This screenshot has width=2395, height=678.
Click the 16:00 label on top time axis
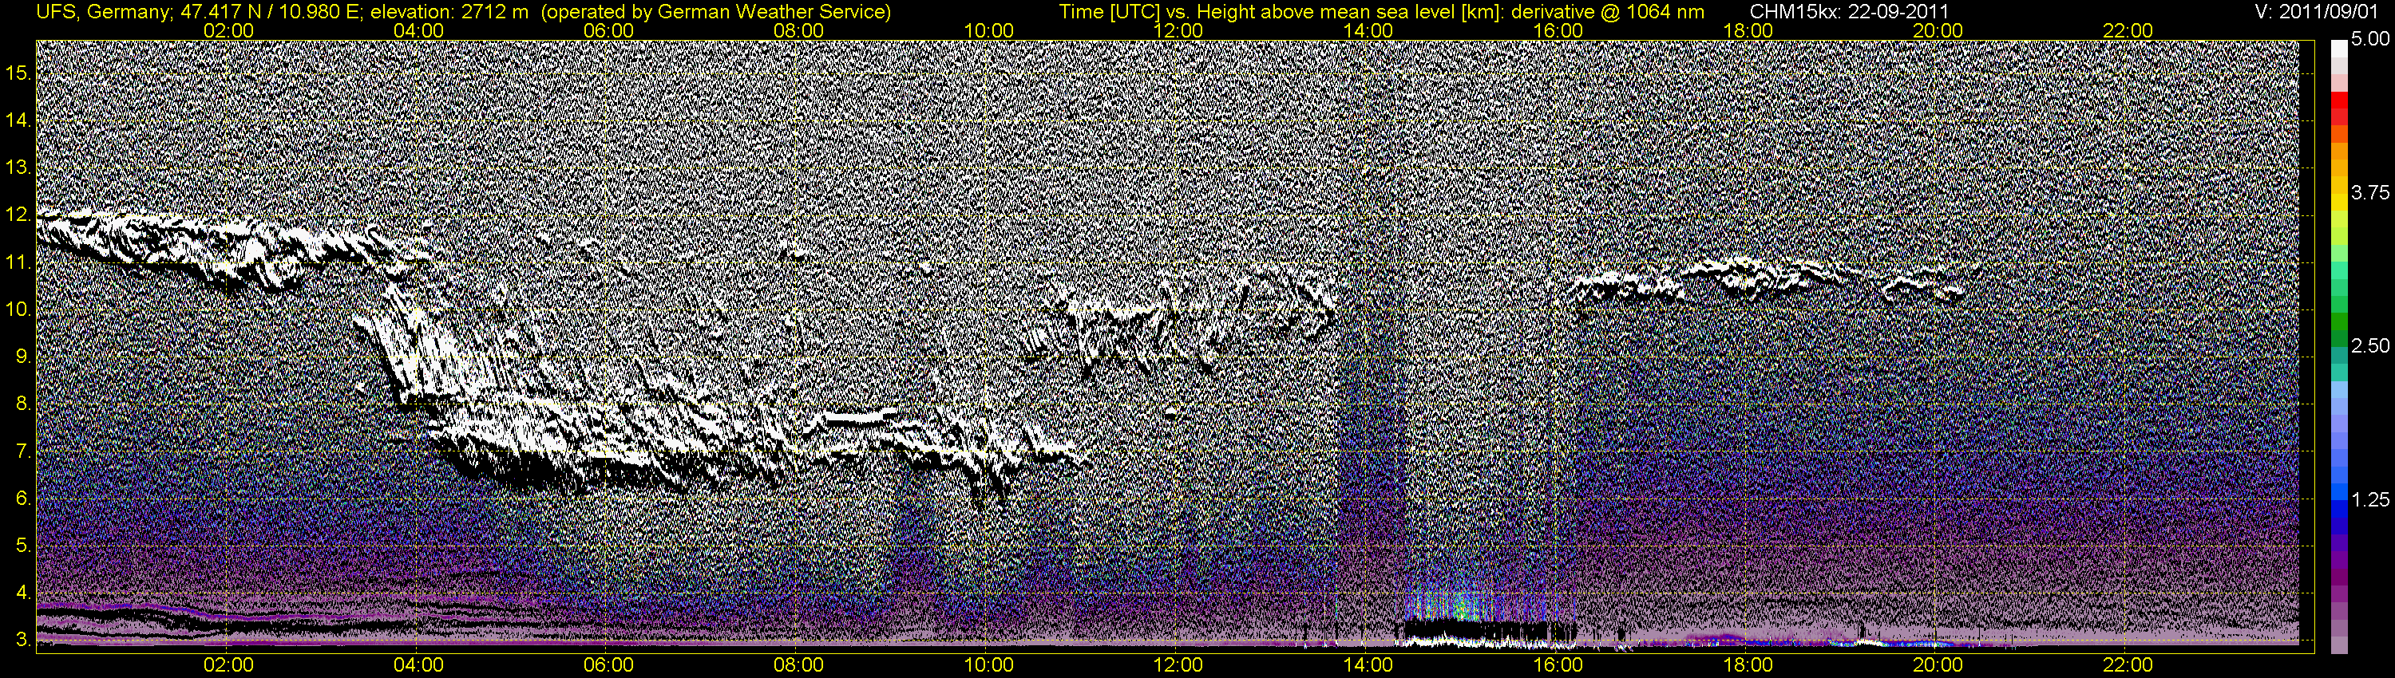(x=1558, y=30)
